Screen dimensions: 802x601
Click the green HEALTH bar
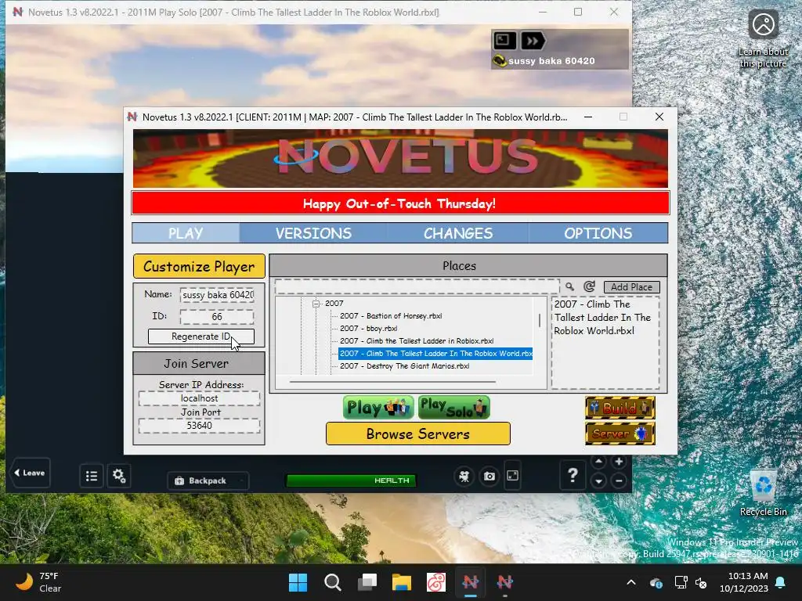(x=351, y=480)
